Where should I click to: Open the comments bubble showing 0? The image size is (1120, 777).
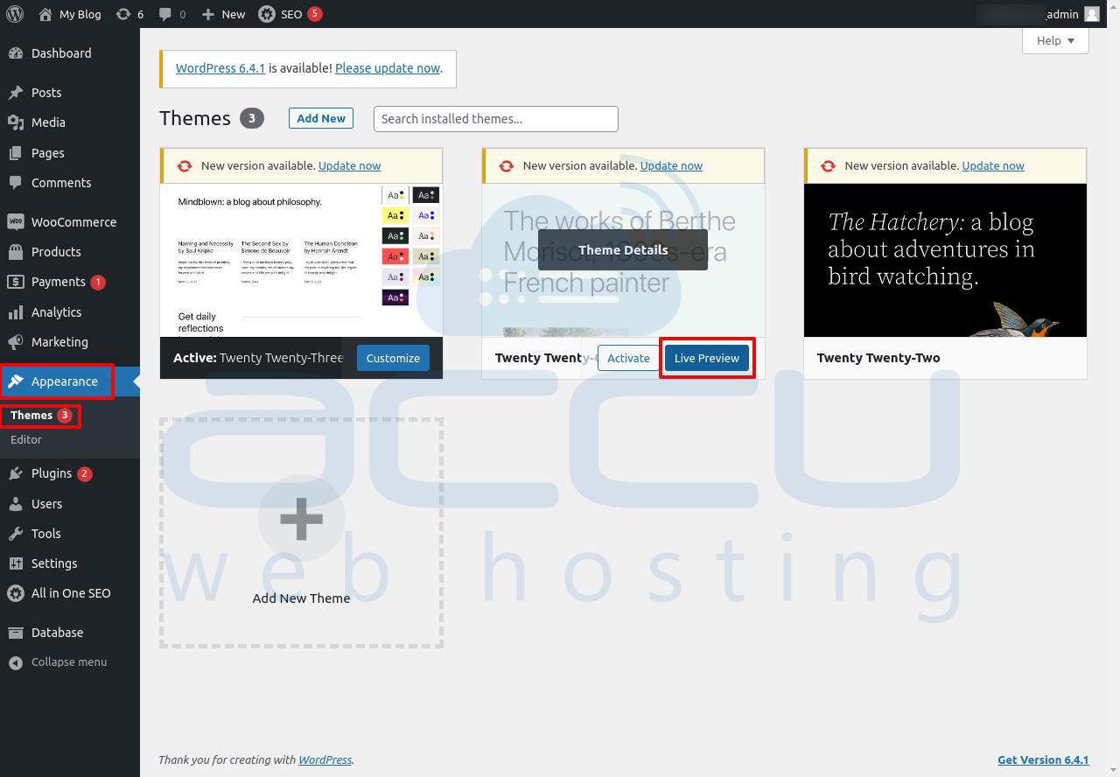point(172,14)
